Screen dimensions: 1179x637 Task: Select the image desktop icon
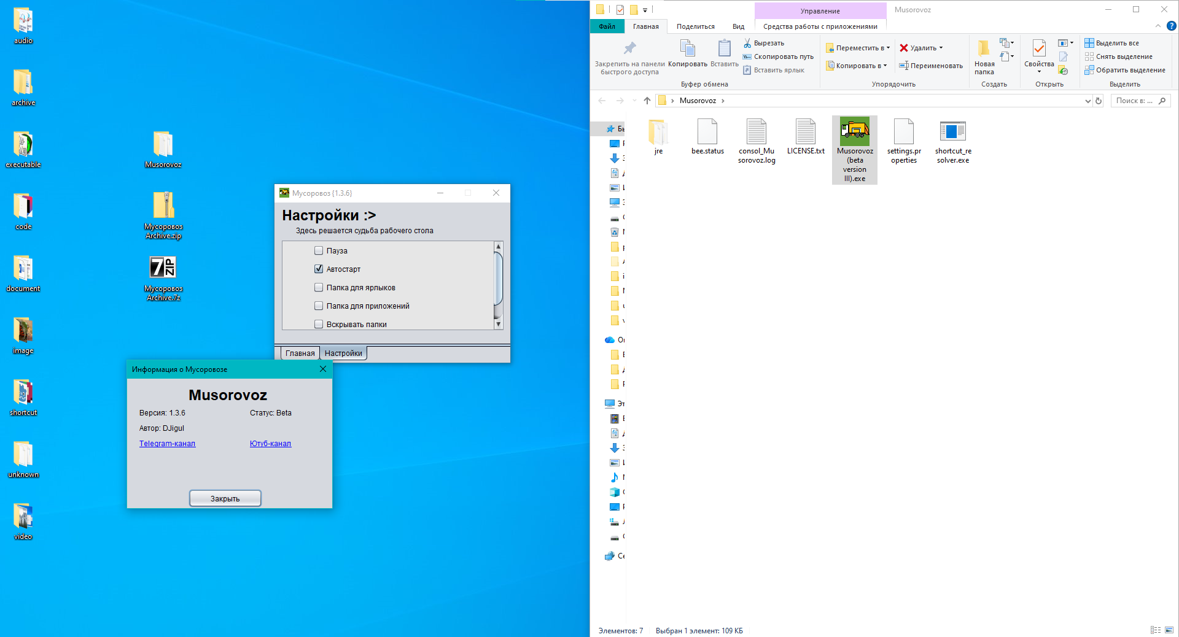coord(23,336)
